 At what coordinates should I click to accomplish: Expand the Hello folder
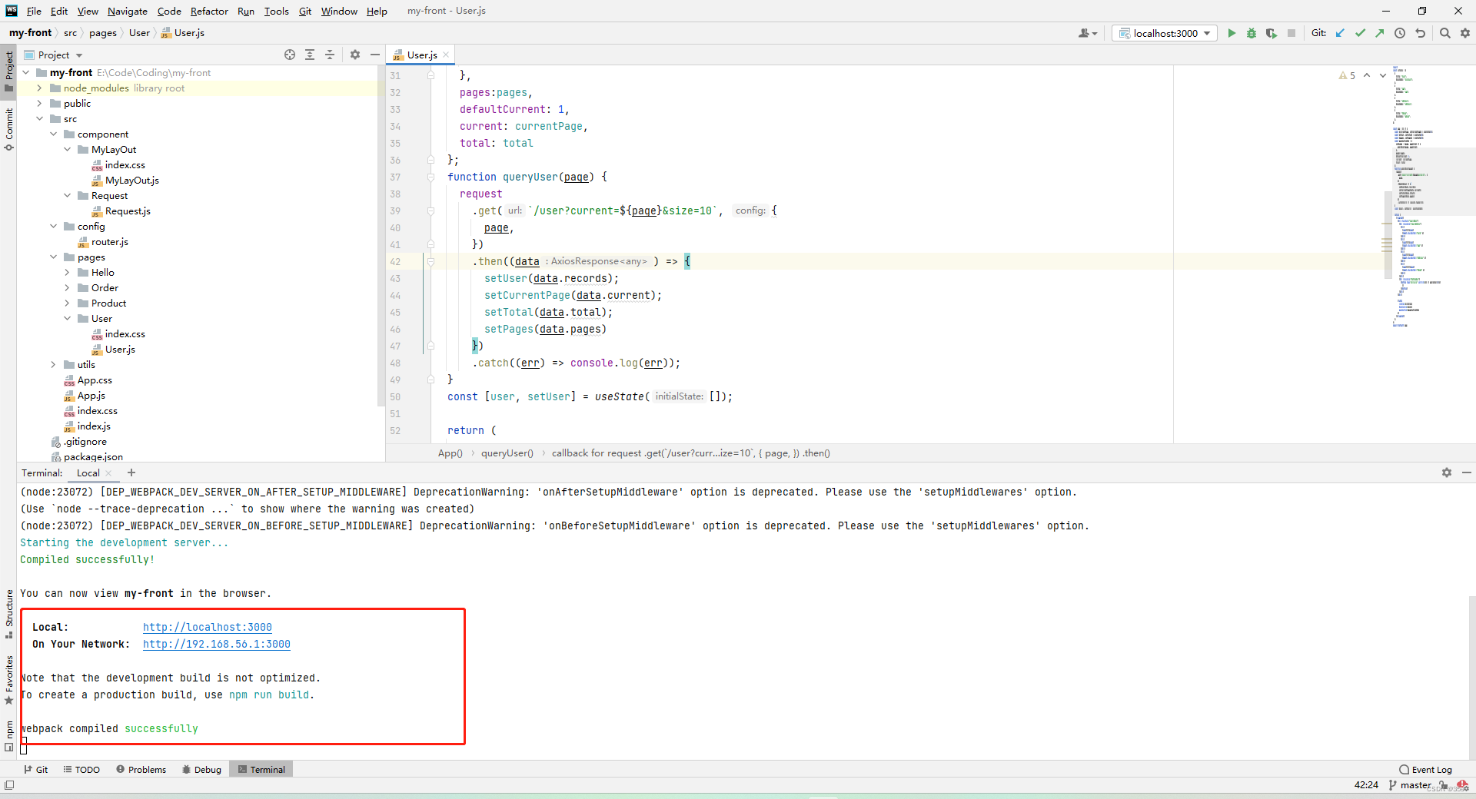(x=67, y=273)
